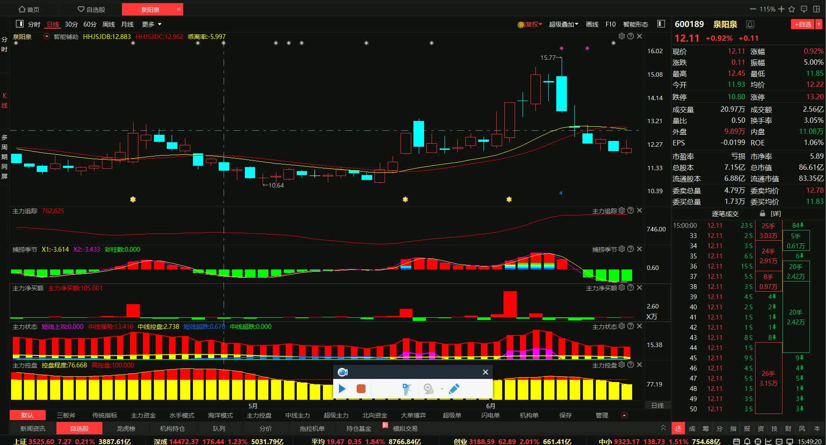The image size is (826, 445).
Task: Open the 超级叠加 overlay dropdown
Action: [563, 24]
